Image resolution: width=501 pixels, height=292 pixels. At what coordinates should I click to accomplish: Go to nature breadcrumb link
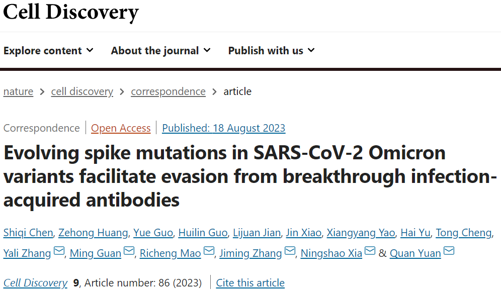(x=18, y=91)
